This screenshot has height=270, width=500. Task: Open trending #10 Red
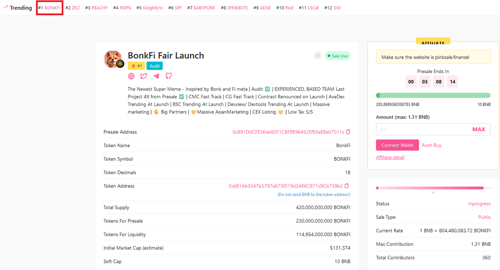285,8
